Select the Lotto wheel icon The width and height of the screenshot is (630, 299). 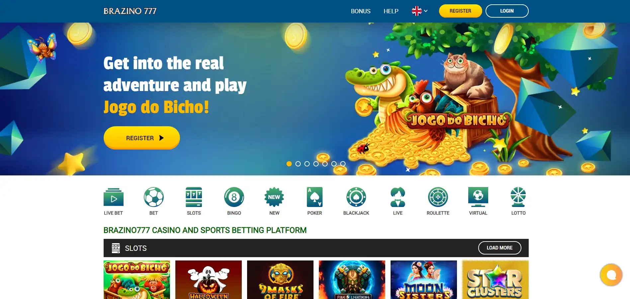(x=518, y=197)
